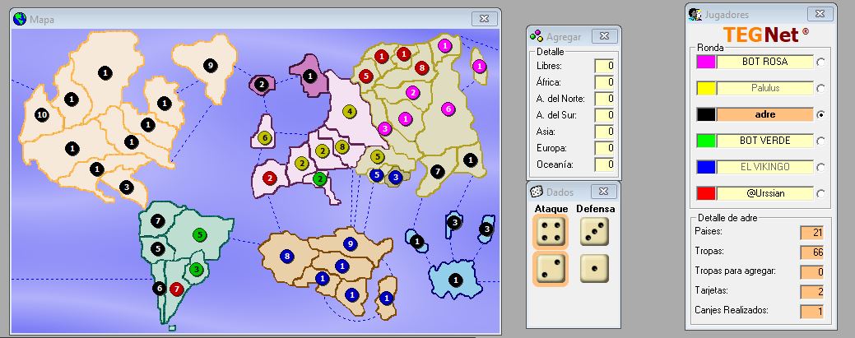
Task: Click the BOT VERDE player name
Action: coord(764,141)
